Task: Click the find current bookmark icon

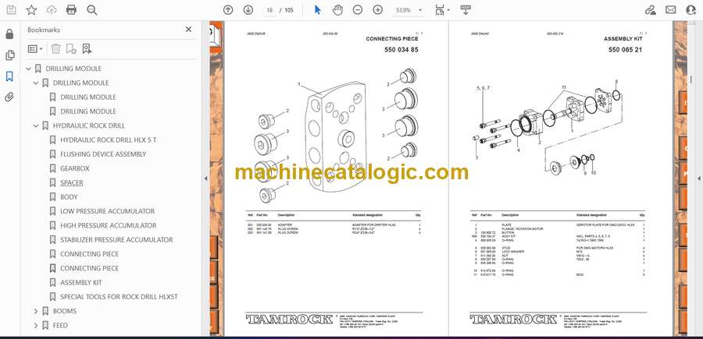Action: pyautogui.click(x=87, y=49)
